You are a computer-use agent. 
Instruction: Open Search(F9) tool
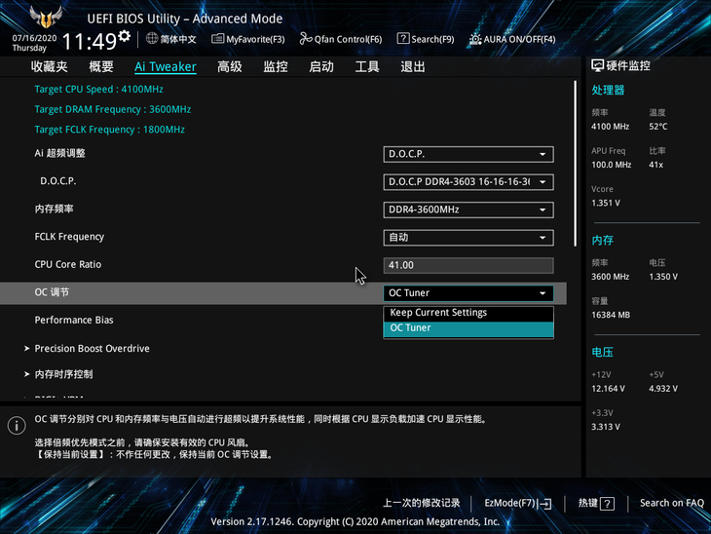(426, 39)
